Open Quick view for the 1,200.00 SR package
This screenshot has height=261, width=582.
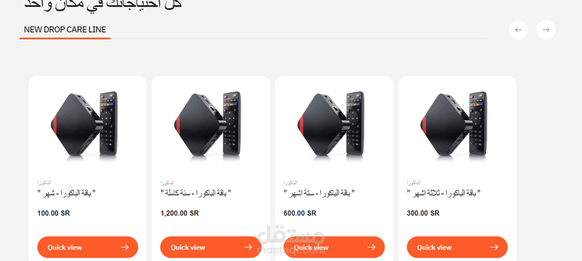tap(211, 247)
